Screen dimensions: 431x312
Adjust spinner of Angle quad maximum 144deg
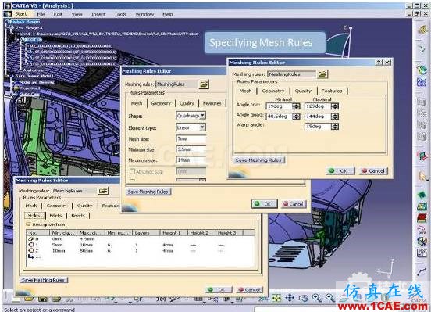(334, 117)
